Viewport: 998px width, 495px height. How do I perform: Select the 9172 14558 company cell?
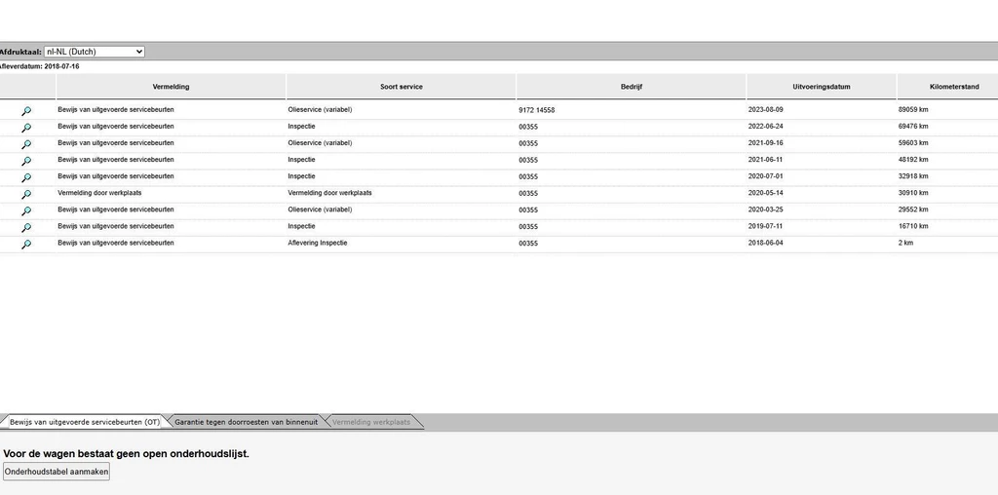point(537,111)
